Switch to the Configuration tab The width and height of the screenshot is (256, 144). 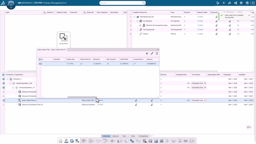point(143,136)
